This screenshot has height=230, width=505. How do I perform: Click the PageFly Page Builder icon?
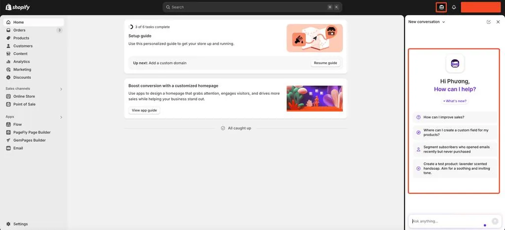8,132
